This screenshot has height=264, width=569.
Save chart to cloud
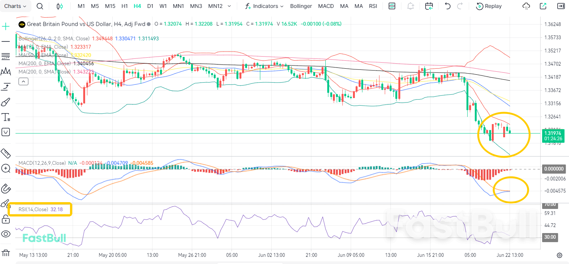click(x=526, y=6)
